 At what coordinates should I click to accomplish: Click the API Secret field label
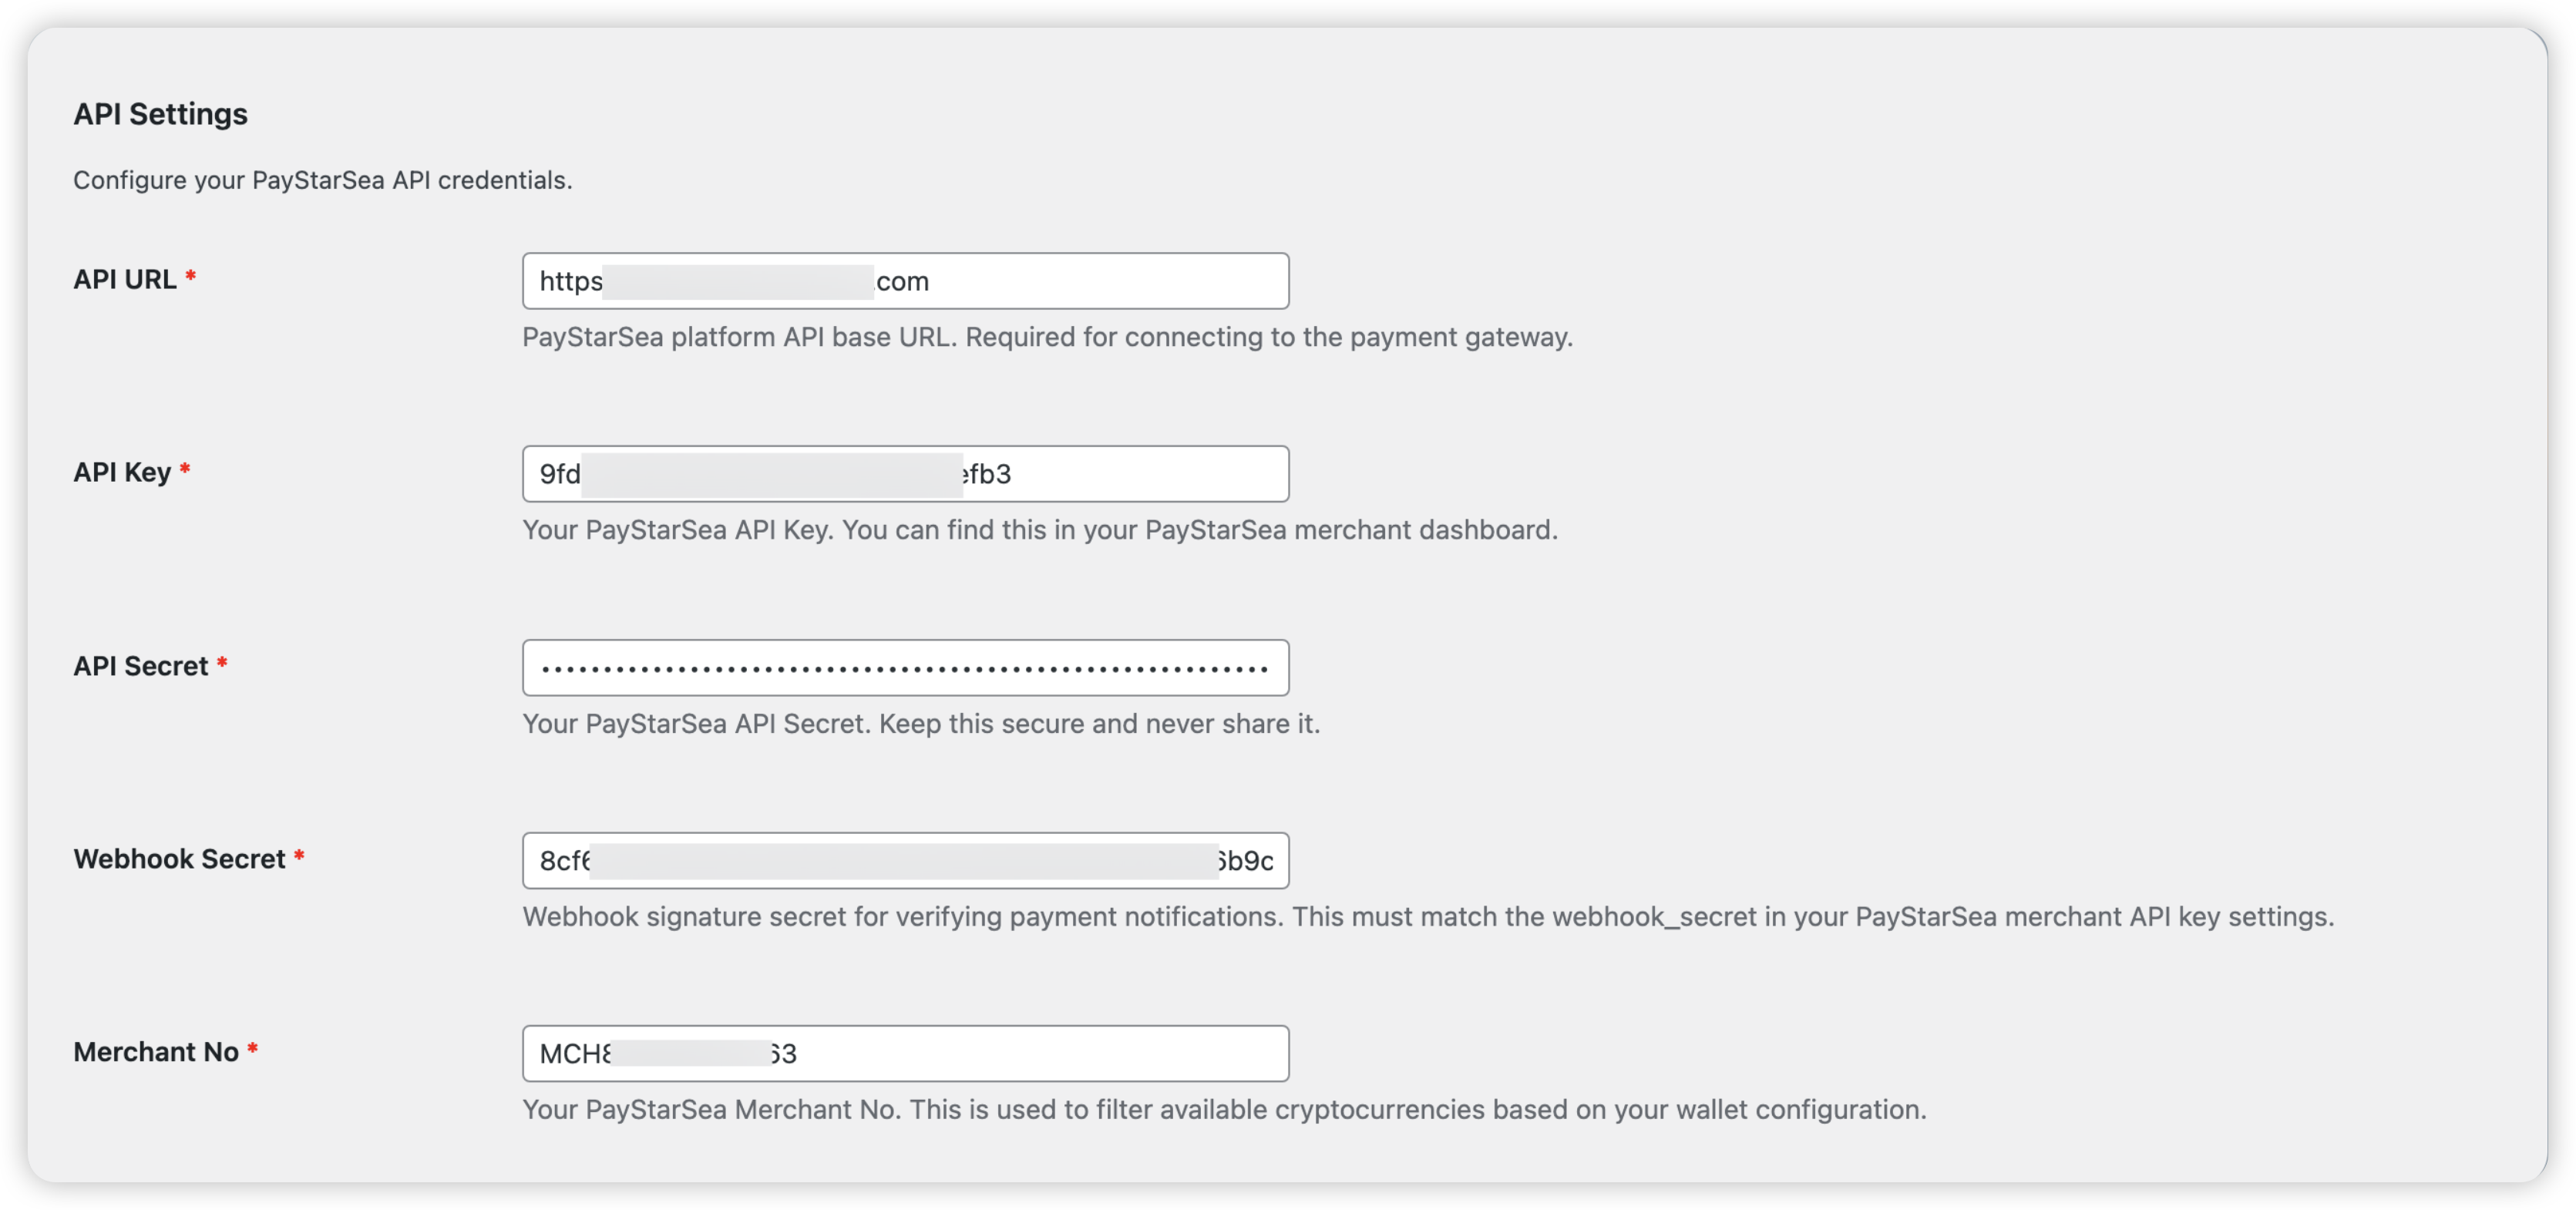tap(140, 665)
